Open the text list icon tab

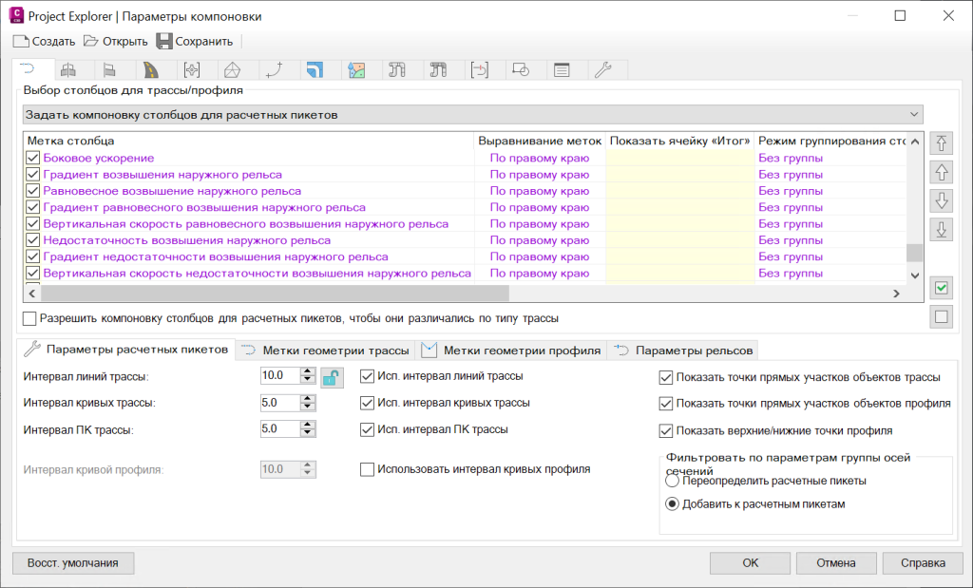[x=563, y=69]
